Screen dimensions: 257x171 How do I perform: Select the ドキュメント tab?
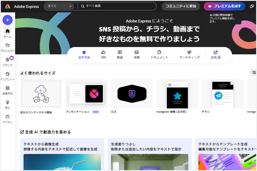[159, 55]
